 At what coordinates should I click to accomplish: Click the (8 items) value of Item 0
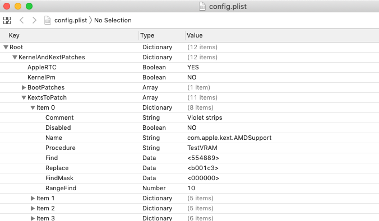click(x=200, y=108)
